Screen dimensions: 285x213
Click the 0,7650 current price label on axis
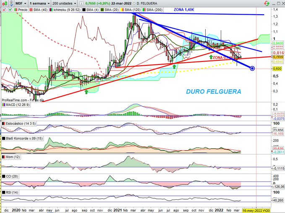pos(278,57)
